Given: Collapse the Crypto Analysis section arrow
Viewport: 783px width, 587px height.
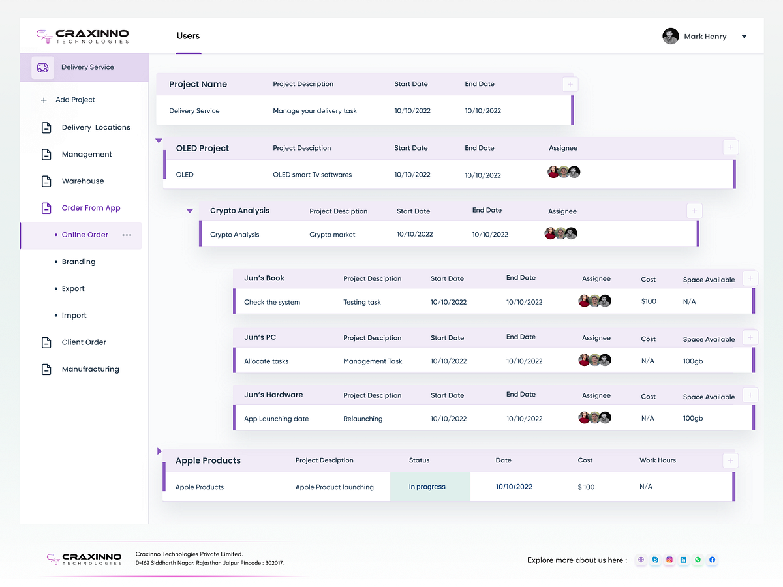Looking at the screenshot, I should 190,210.
